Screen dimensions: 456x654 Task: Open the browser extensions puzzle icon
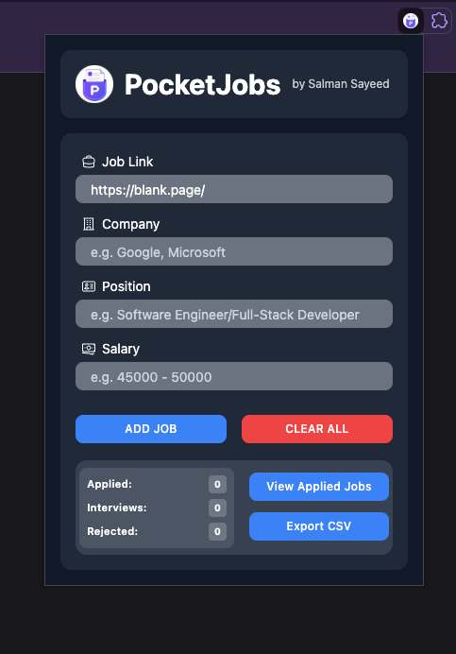439,21
